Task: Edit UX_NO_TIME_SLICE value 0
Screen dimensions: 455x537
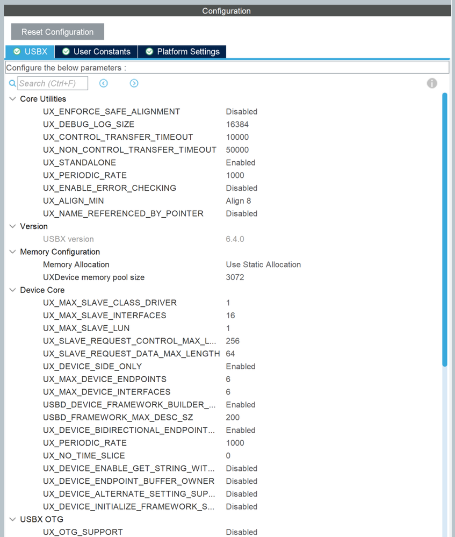Action: coord(228,456)
